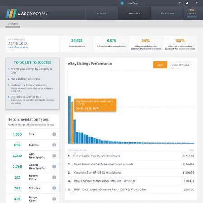Open info icon for Image Count

click(54, 199)
